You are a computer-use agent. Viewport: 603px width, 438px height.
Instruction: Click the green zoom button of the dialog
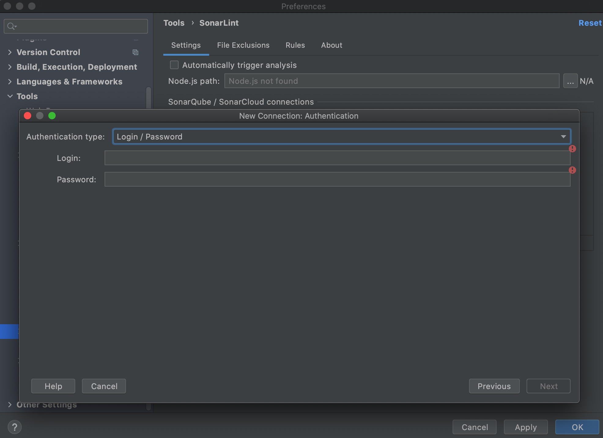52,116
